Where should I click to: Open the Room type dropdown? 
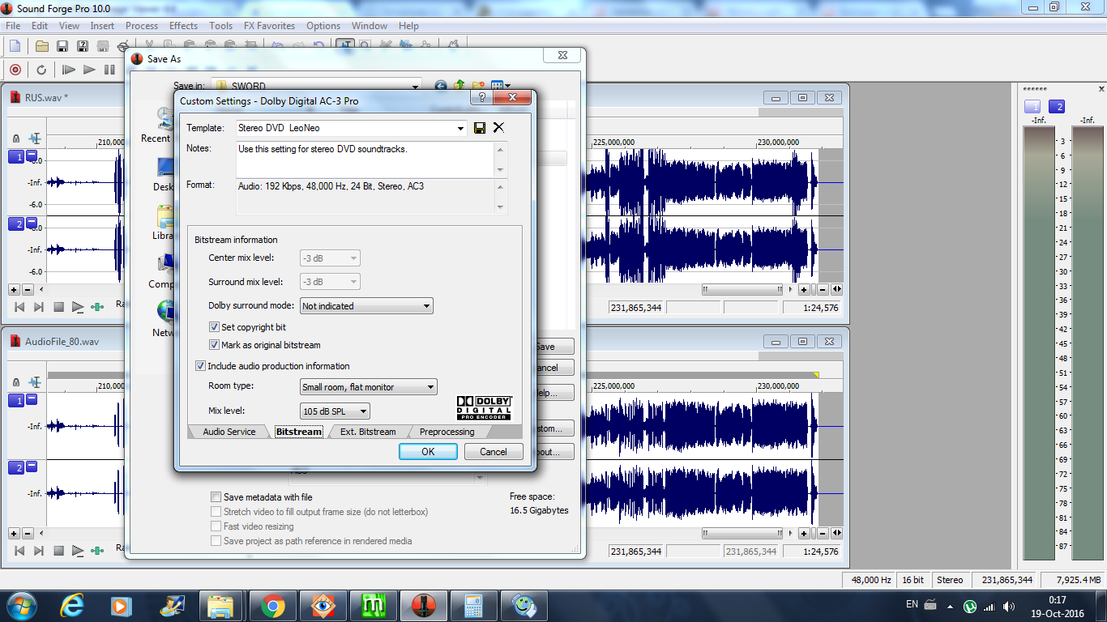[430, 387]
